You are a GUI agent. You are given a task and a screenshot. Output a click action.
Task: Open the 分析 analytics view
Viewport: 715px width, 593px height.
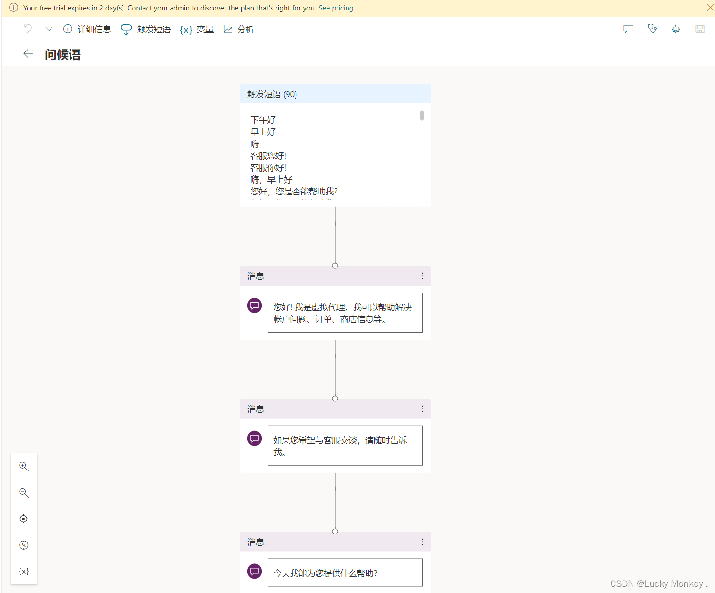point(239,30)
